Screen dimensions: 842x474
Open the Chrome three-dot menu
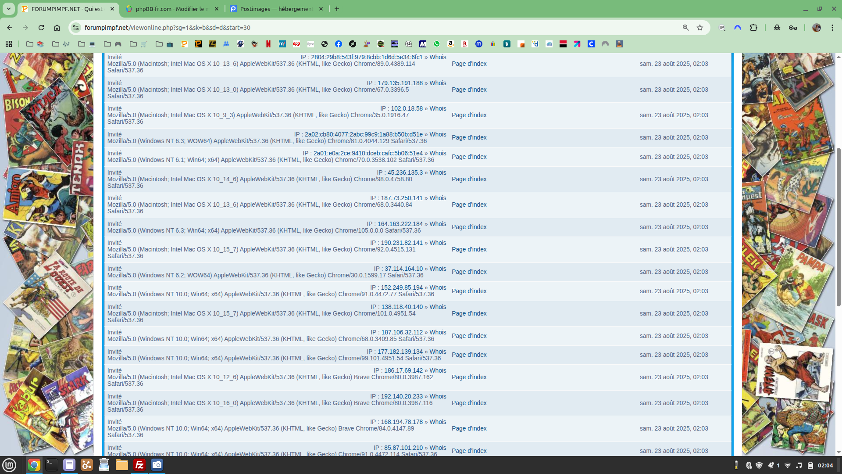coord(832,28)
